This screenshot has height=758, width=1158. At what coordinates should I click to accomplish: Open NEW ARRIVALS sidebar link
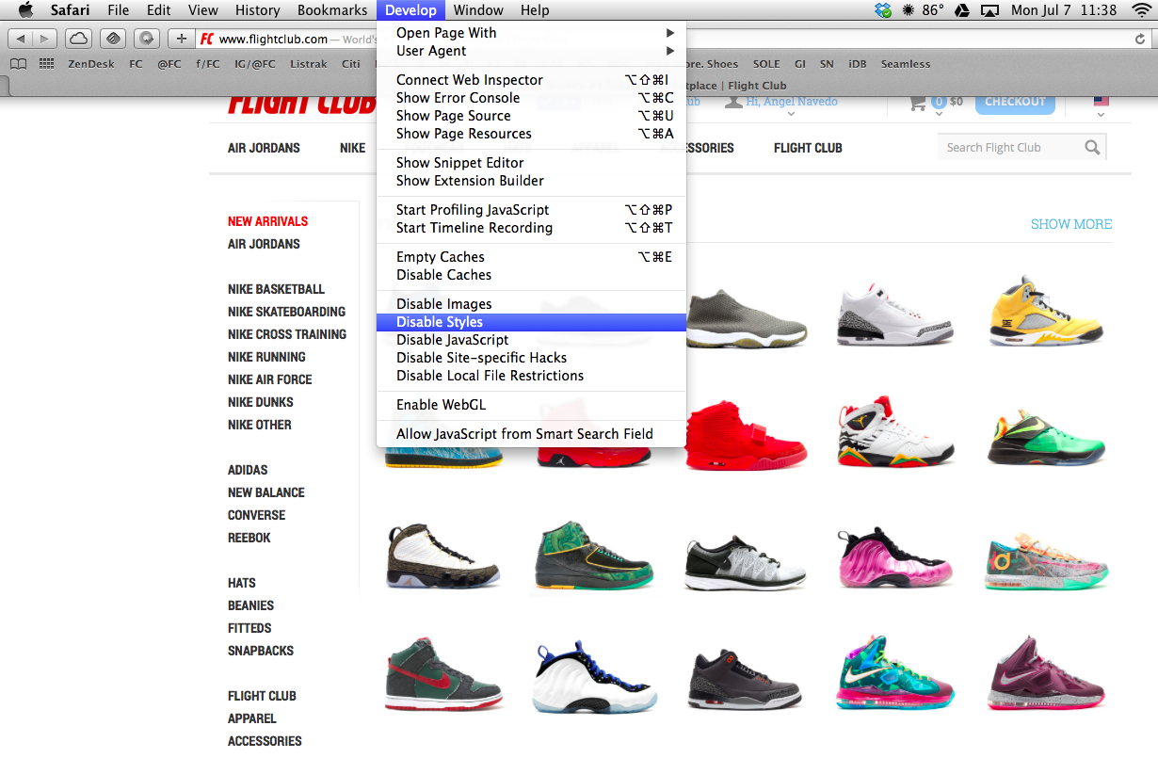[268, 221]
